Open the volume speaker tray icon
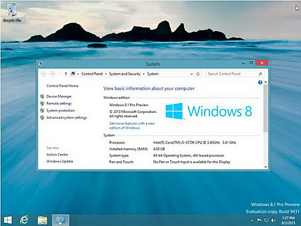301x226 pixels. click(273, 220)
